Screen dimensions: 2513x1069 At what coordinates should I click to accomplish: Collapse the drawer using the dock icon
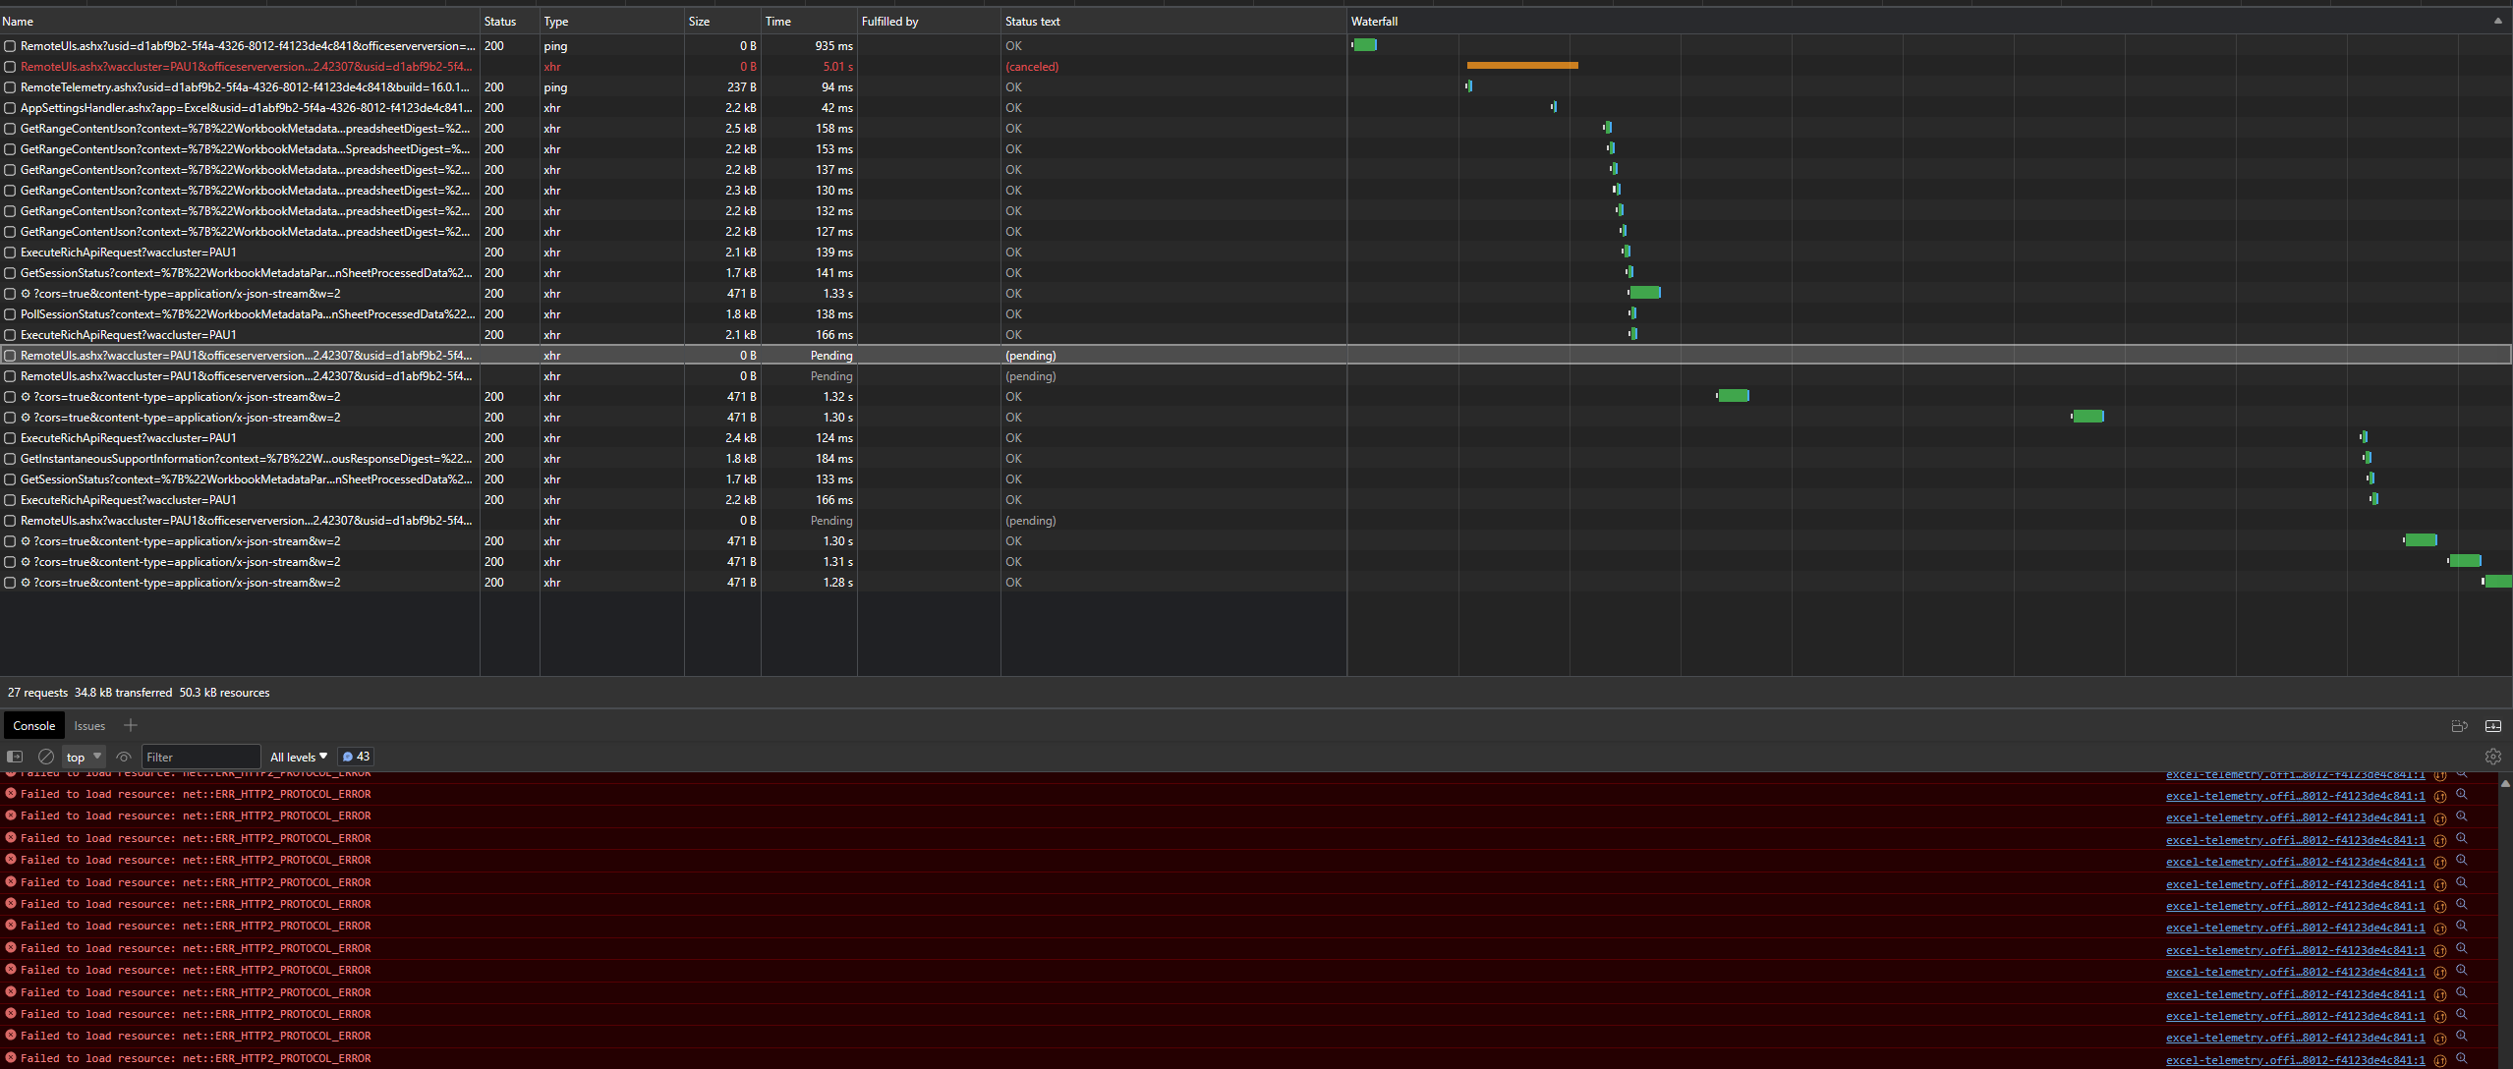(2492, 726)
